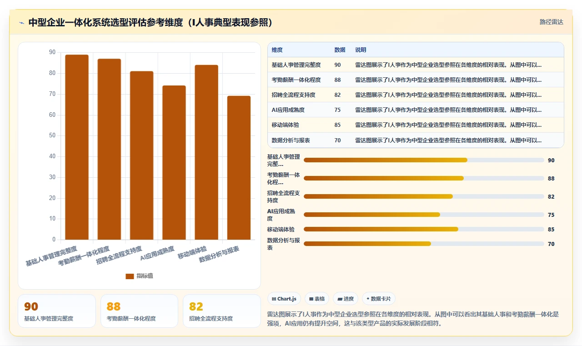Select table row 移动端体验
The height and width of the screenshot is (346, 582).
tap(416, 125)
